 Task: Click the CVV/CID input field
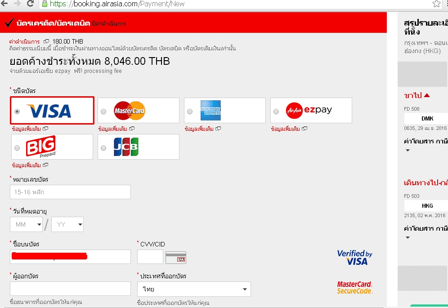[x=150, y=257]
